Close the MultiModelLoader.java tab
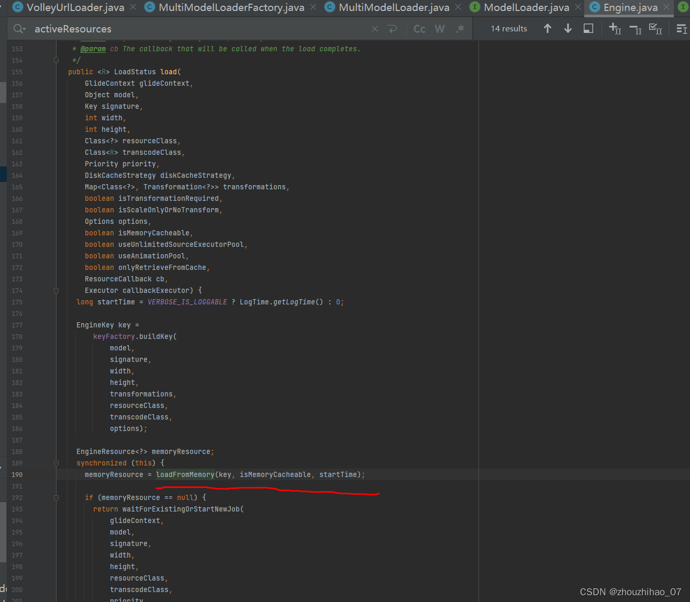 pos(458,7)
